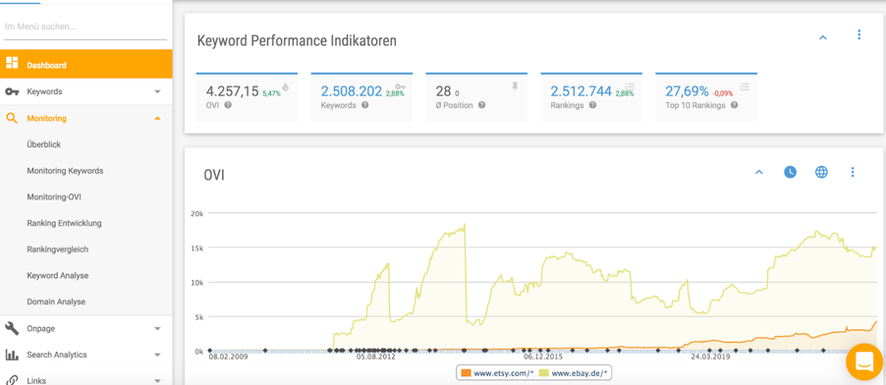Collapse the OVI chart panel
The width and height of the screenshot is (886, 385).
tap(759, 173)
